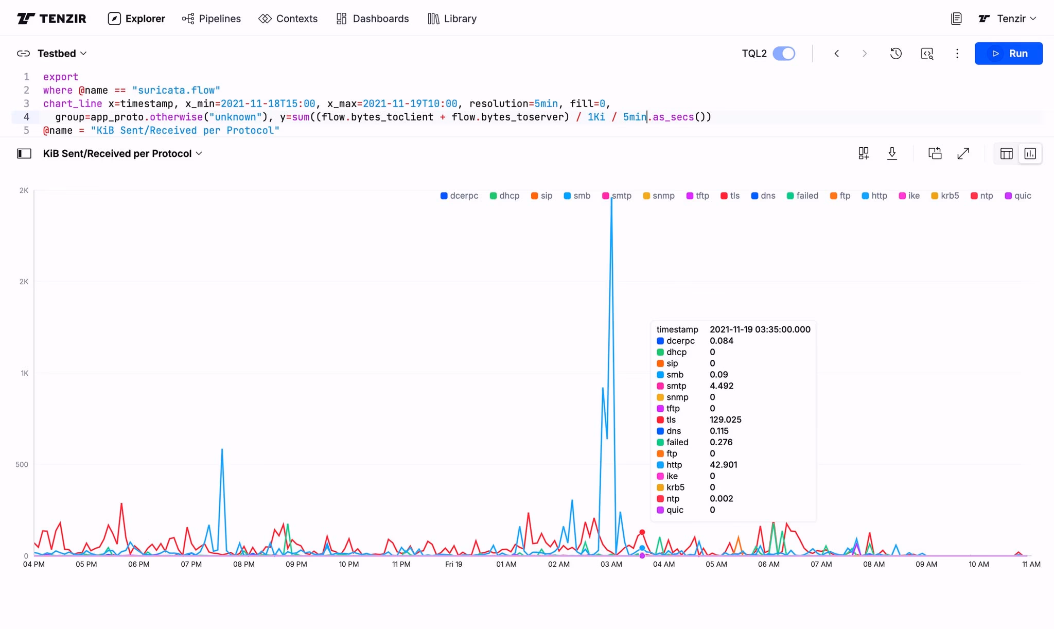Viewport: 1054px width, 629px height.
Task: Toggle dns series in legend
Action: pos(763,196)
